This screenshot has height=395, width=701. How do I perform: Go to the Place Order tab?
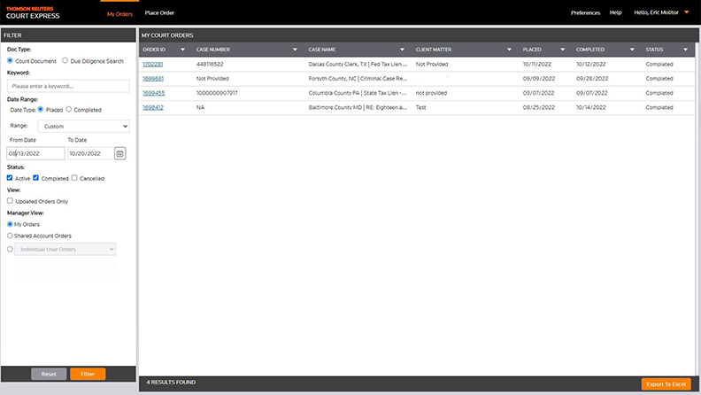pyautogui.click(x=159, y=13)
